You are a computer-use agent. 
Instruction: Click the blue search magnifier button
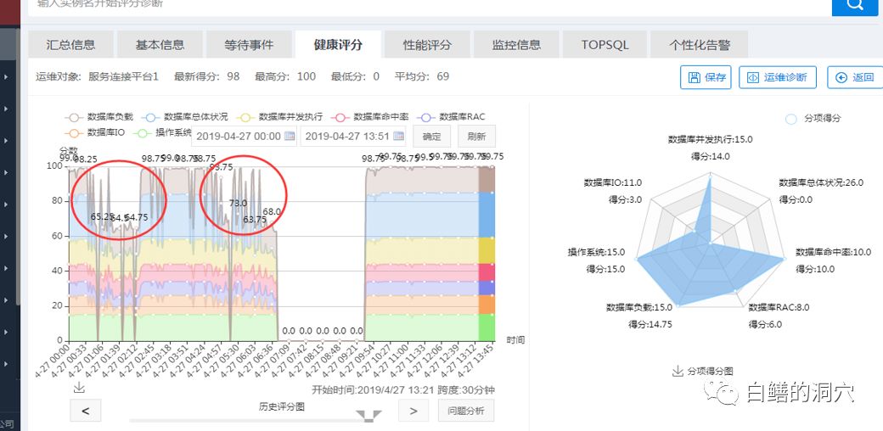855,6
